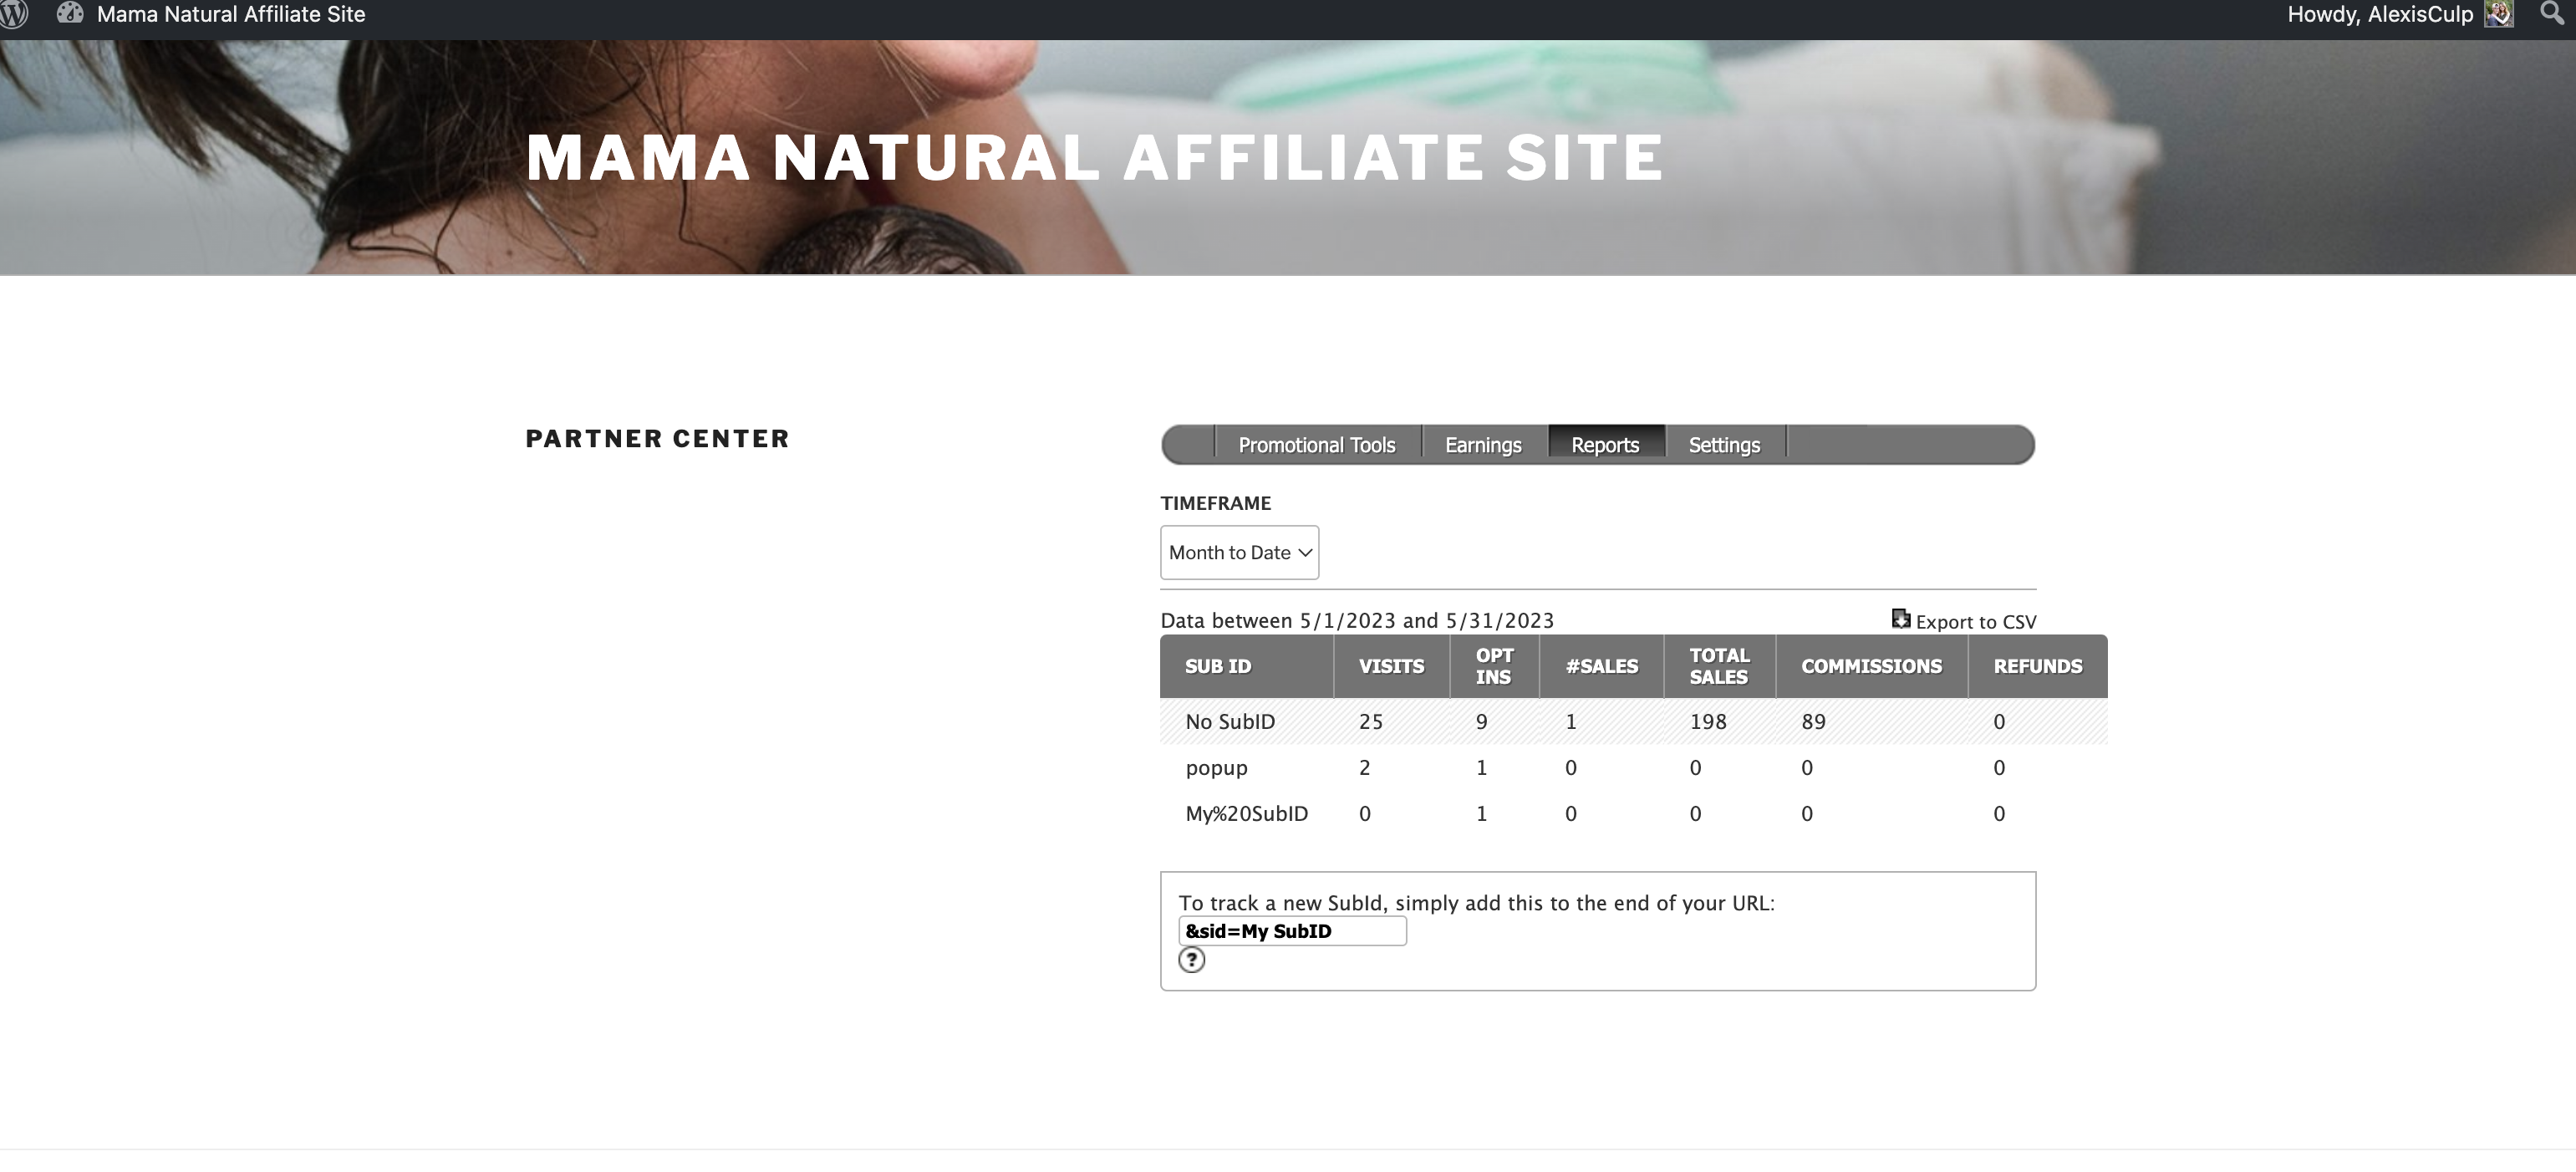This screenshot has height=1172, width=2576.
Task: Click the Data between 5/1/2023 and 5/31/2023 text
Action: coord(1357,621)
